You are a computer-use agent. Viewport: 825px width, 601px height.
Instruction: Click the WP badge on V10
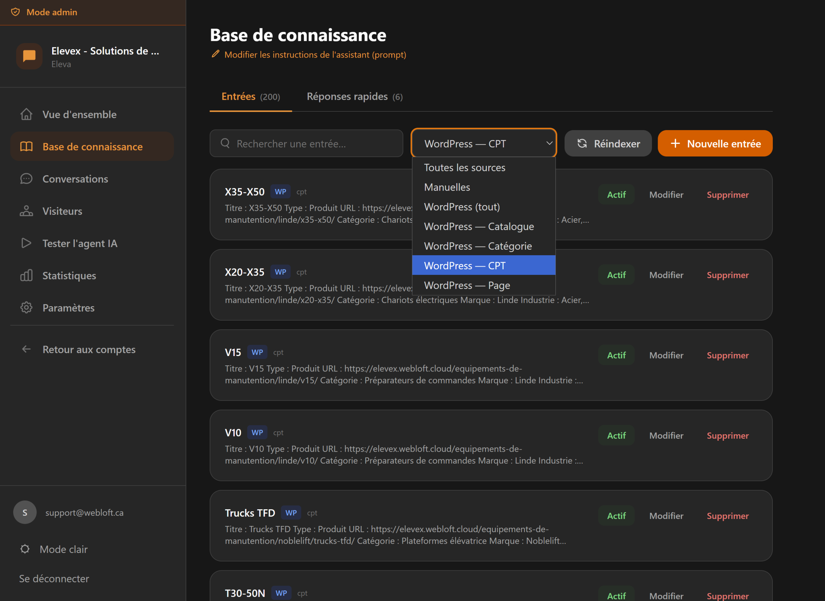(x=257, y=433)
